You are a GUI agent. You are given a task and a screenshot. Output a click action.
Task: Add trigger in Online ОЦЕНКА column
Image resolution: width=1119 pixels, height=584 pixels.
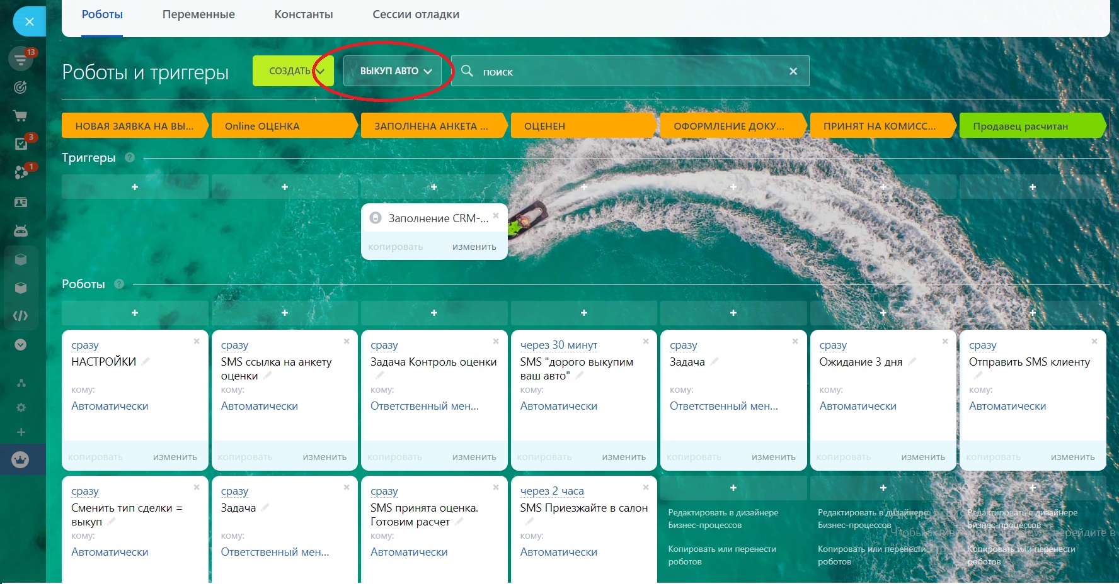click(285, 187)
